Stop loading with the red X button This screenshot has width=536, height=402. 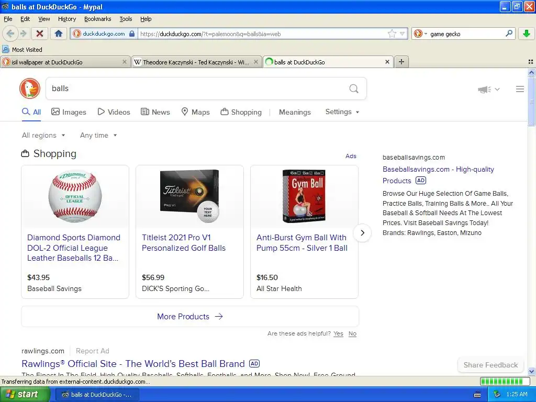(x=40, y=33)
